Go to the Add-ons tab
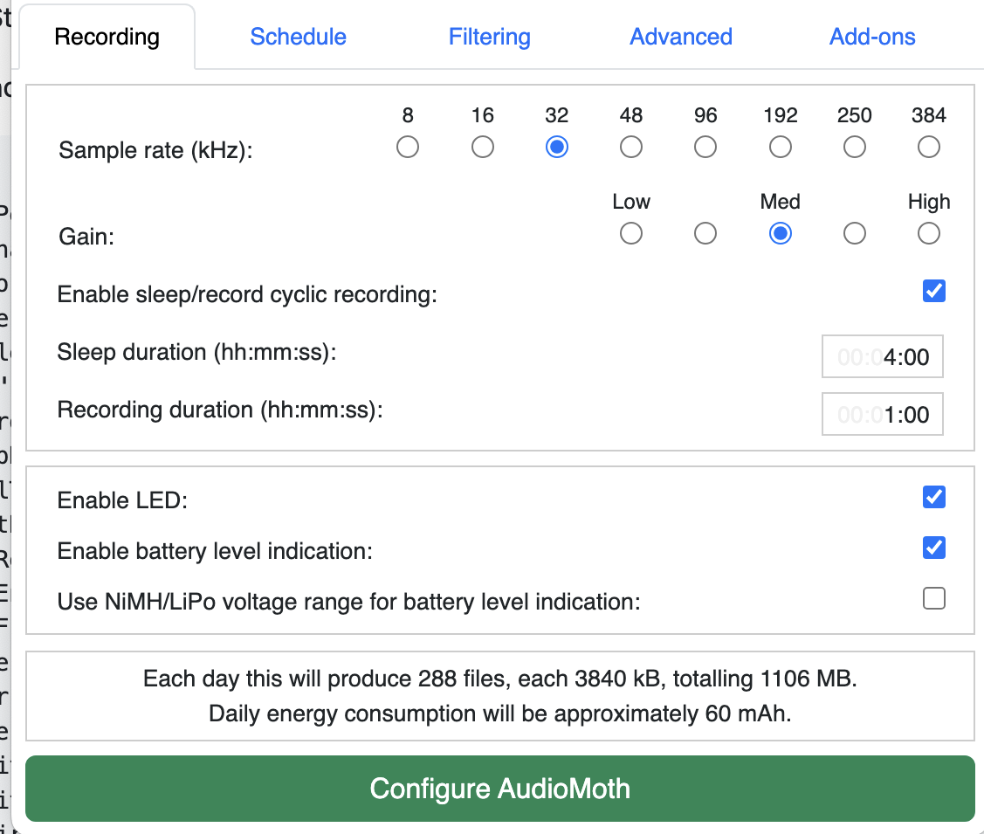The width and height of the screenshot is (984, 834). tap(872, 37)
